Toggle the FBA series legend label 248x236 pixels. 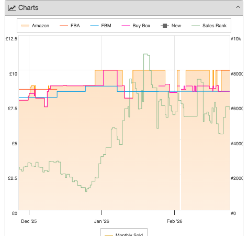tap(75, 26)
